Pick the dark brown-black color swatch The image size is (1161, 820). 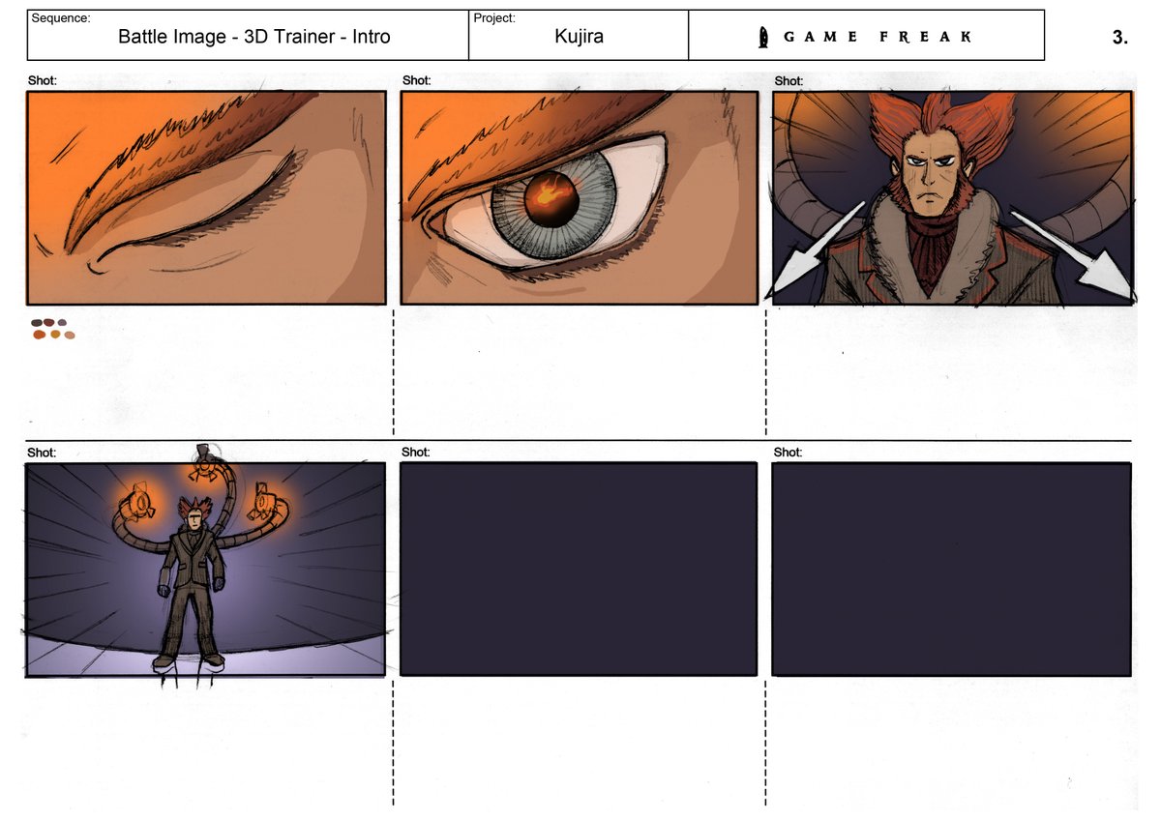pos(37,323)
